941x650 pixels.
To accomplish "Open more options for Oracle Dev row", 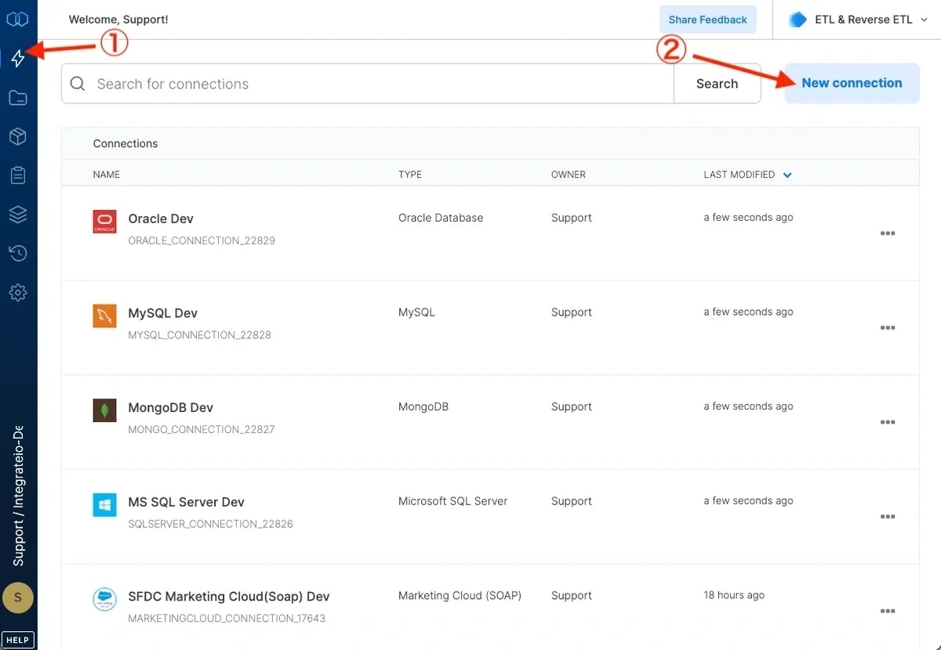I will pos(888,233).
